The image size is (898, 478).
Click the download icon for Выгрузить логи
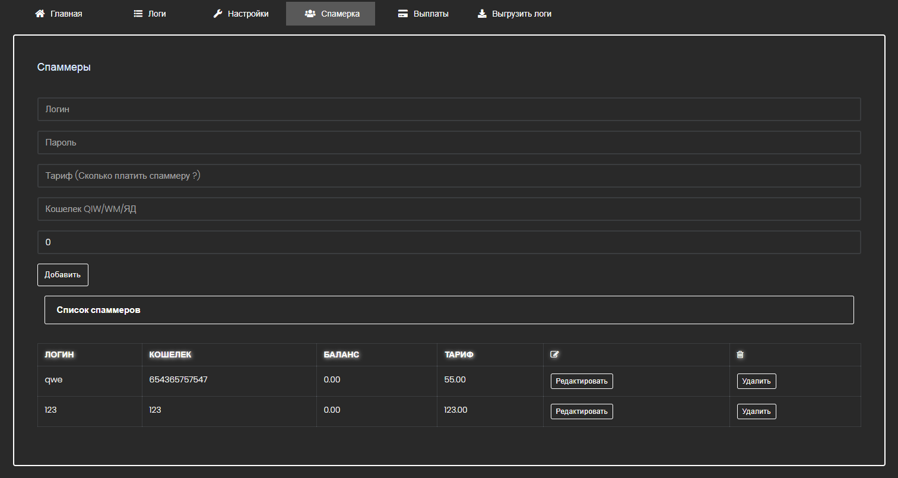pos(482,14)
